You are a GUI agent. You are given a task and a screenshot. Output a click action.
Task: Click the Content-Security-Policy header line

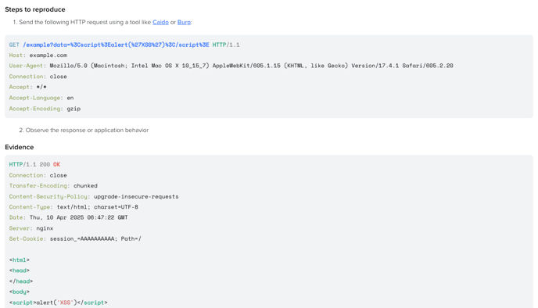tap(94, 196)
